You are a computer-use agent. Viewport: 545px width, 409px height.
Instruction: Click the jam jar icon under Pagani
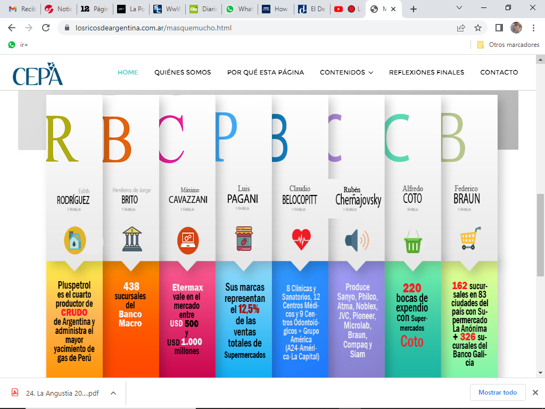[x=244, y=239]
